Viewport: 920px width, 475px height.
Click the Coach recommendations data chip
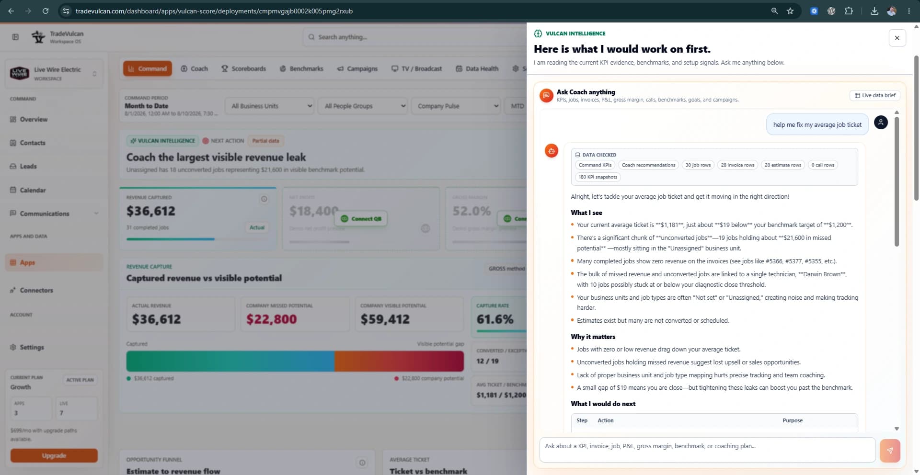tap(648, 165)
